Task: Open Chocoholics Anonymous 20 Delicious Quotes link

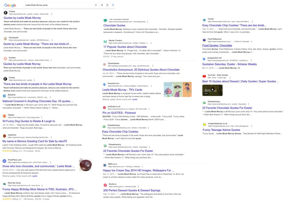Action: click(141, 70)
